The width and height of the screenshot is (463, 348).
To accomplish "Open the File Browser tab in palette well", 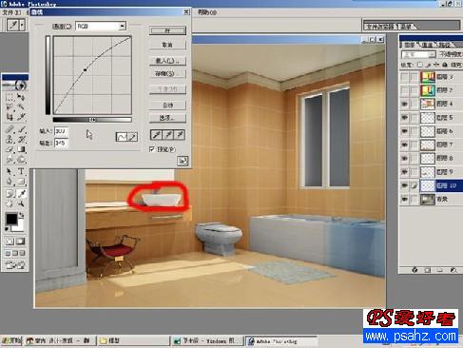I will pyautogui.click(x=380, y=27).
